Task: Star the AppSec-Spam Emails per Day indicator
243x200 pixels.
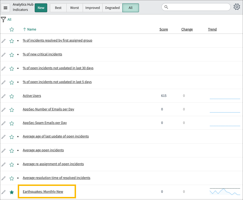Action: tap(11, 123)
